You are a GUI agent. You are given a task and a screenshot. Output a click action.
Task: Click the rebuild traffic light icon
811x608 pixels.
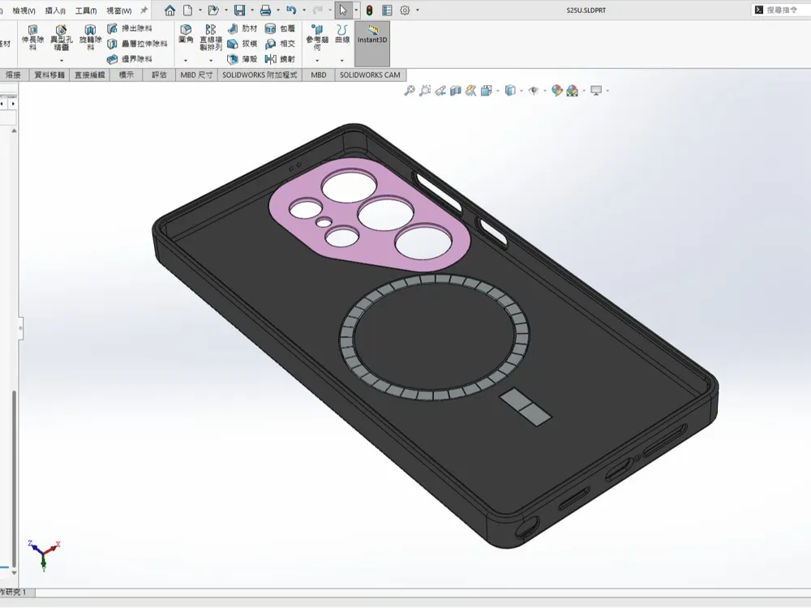[x=369, y=11]
